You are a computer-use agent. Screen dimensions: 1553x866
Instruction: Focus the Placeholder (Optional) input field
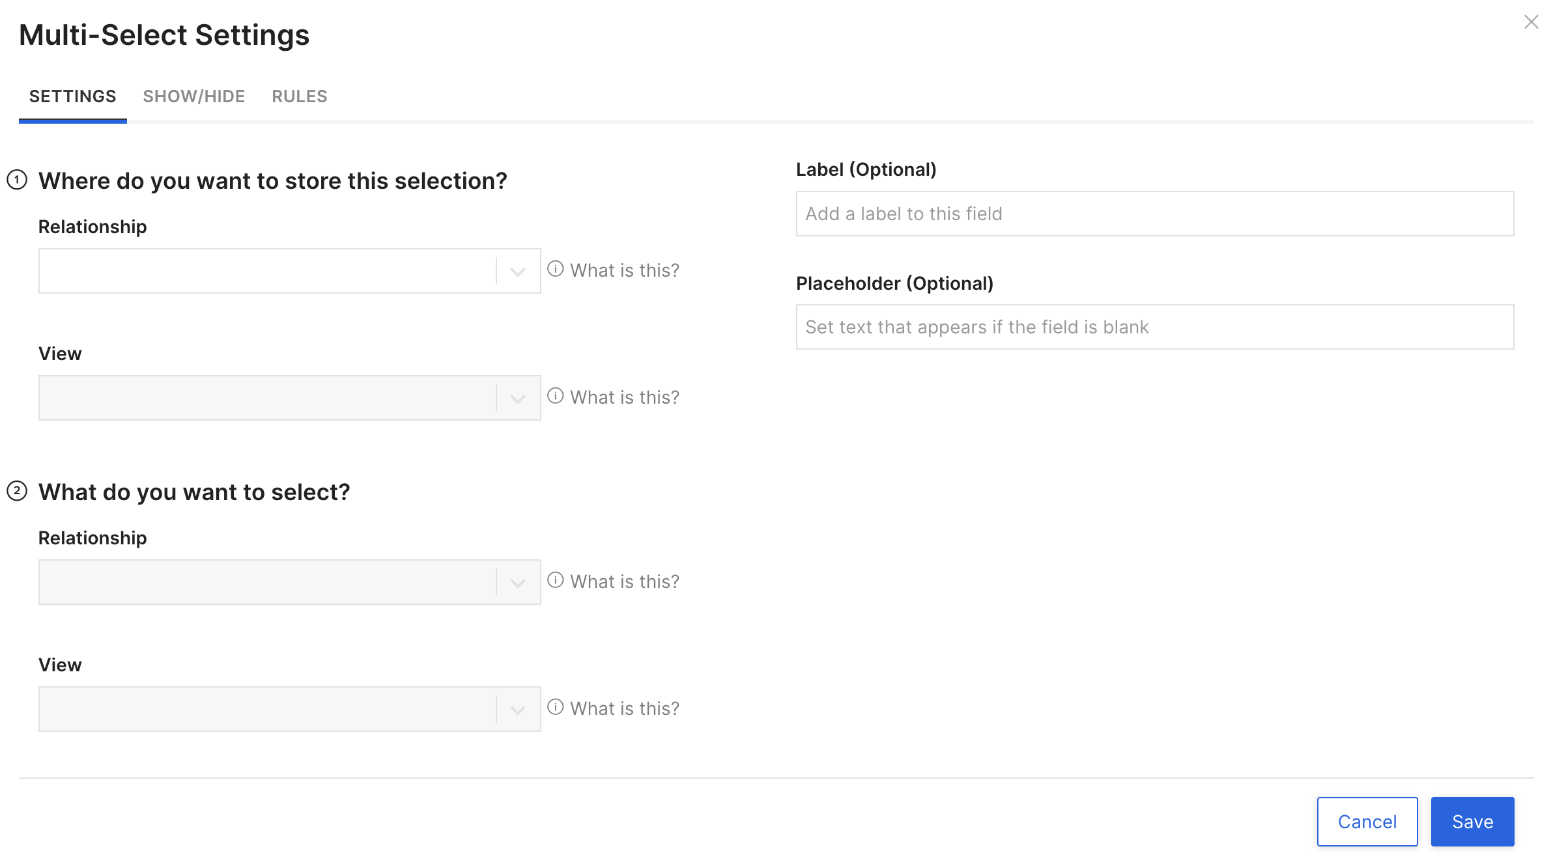[1155, 327]
